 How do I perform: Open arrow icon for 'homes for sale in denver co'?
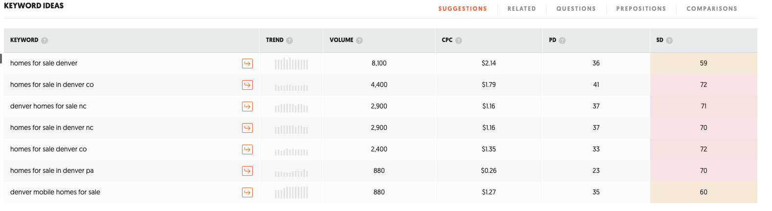pyautogui.click(x=247, y=85)
